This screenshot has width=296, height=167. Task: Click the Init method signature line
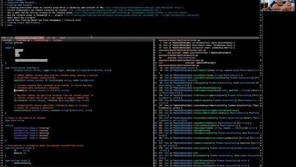point(62,70)
